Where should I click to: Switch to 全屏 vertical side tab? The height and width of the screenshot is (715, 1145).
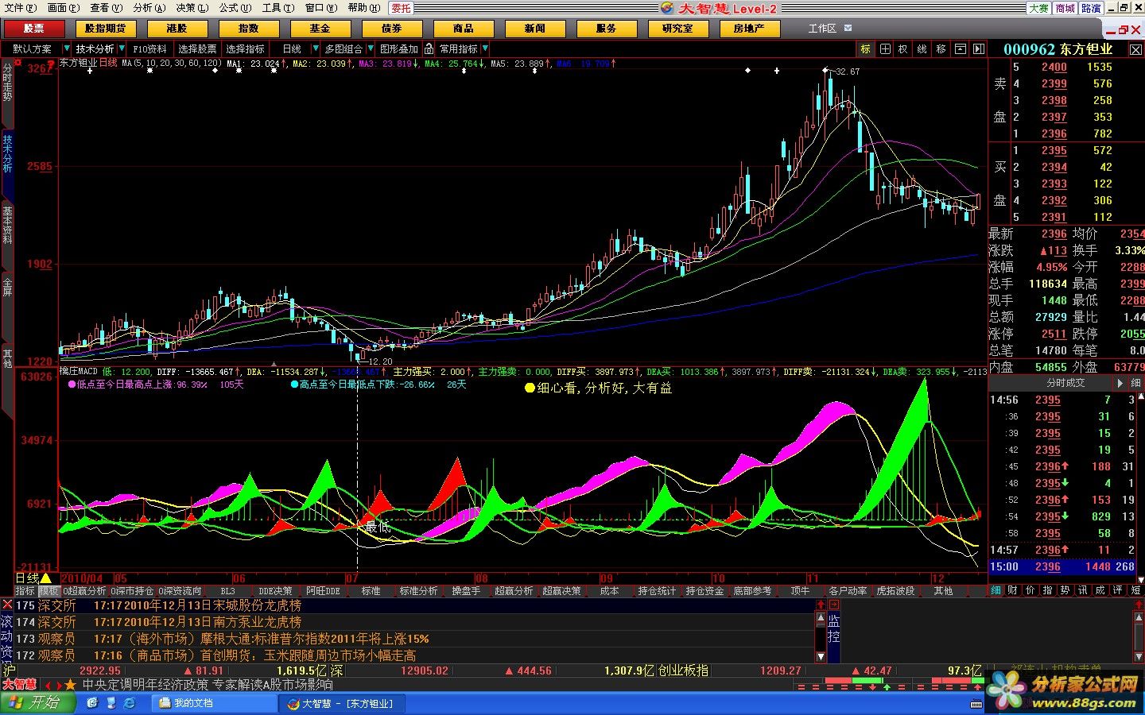coord(7,287)
